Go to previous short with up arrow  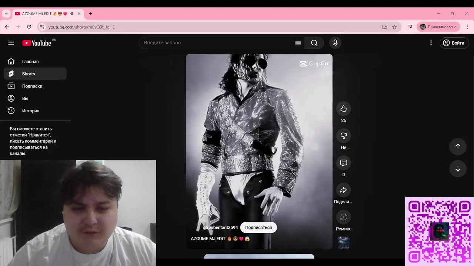458,147
